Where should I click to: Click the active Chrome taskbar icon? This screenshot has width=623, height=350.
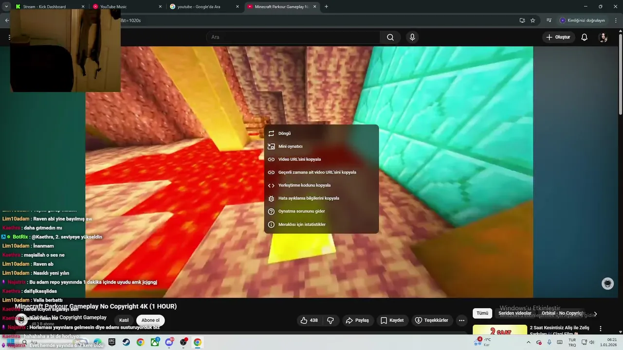198,342
